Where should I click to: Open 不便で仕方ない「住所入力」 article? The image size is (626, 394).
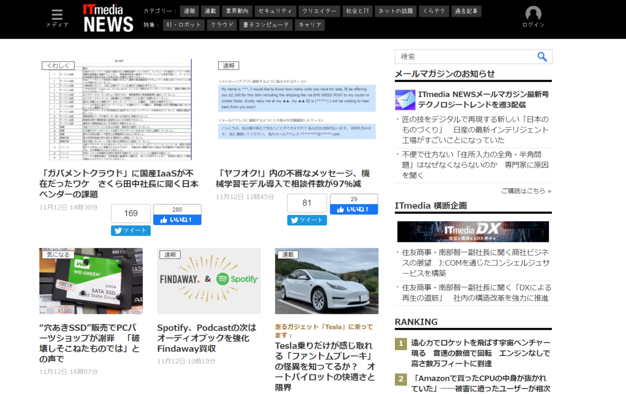475,165
